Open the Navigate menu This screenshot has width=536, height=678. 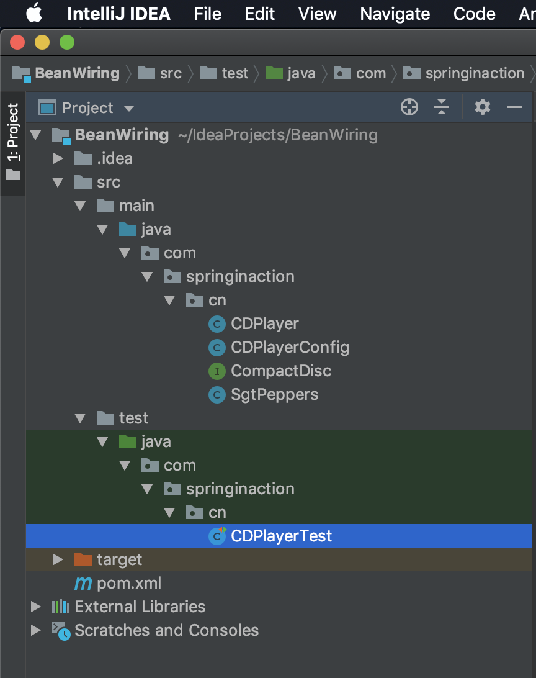395,14
